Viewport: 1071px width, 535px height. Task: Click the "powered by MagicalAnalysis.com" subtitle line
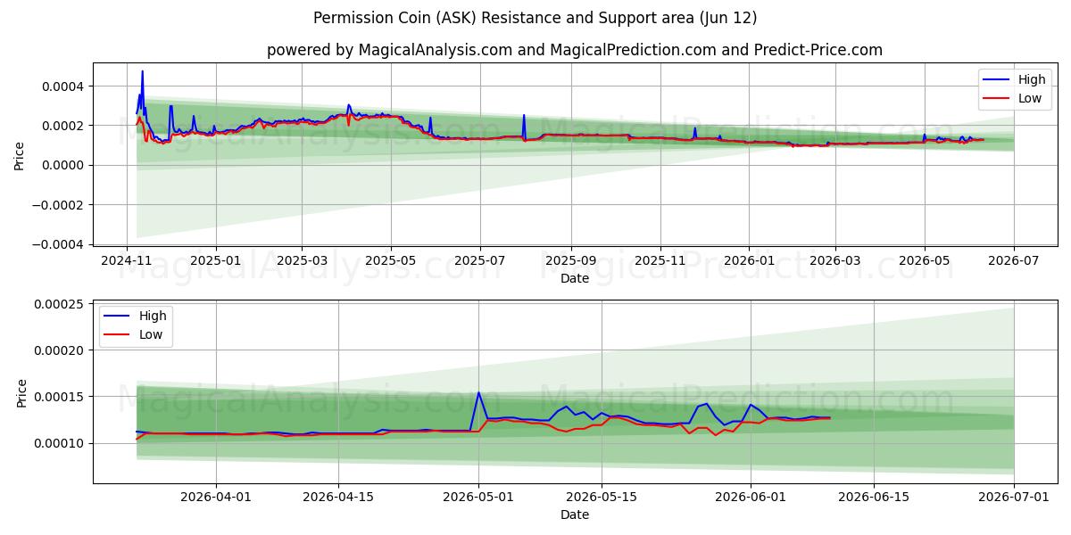[575, 50]
